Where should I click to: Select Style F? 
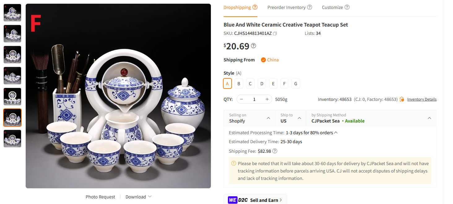(284, 83)
